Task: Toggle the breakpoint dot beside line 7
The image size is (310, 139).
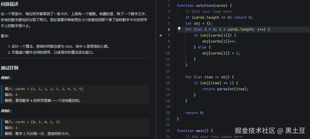Action: tap(161, 35)
